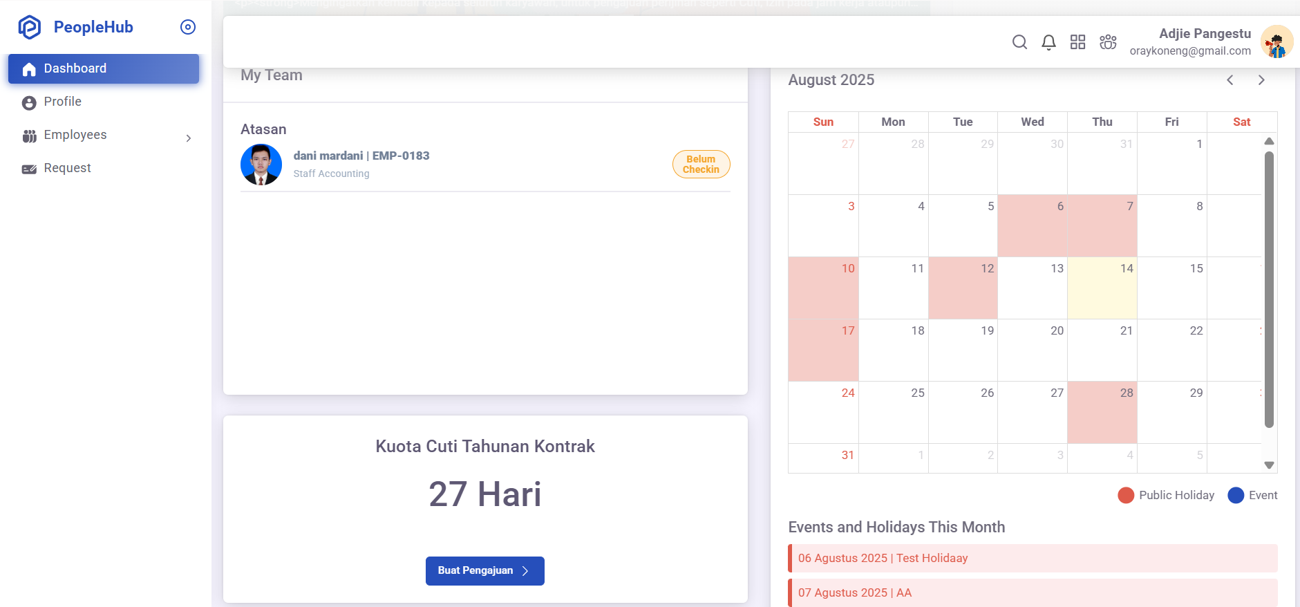Click the Events and Holidays This Month heading
The height and width of the screenshot is (607, 1300).
click(896, 527)
